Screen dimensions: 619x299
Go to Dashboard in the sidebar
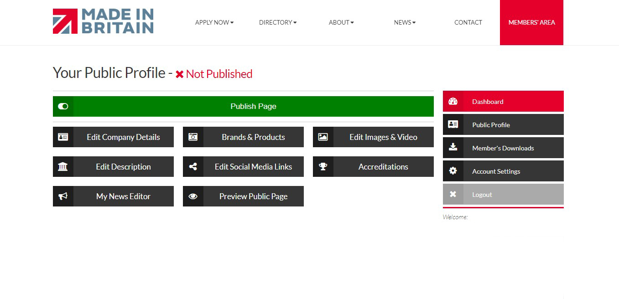pyautogui.click(x=503, y=101)
